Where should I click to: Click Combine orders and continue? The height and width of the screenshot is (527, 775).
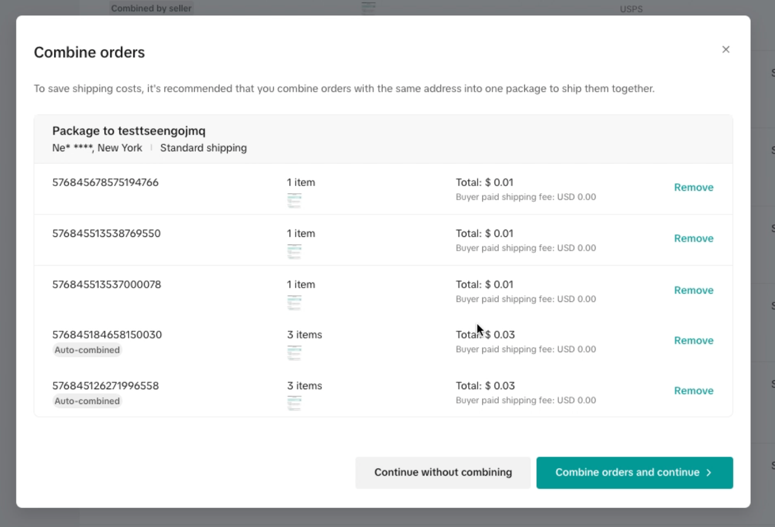634,472
